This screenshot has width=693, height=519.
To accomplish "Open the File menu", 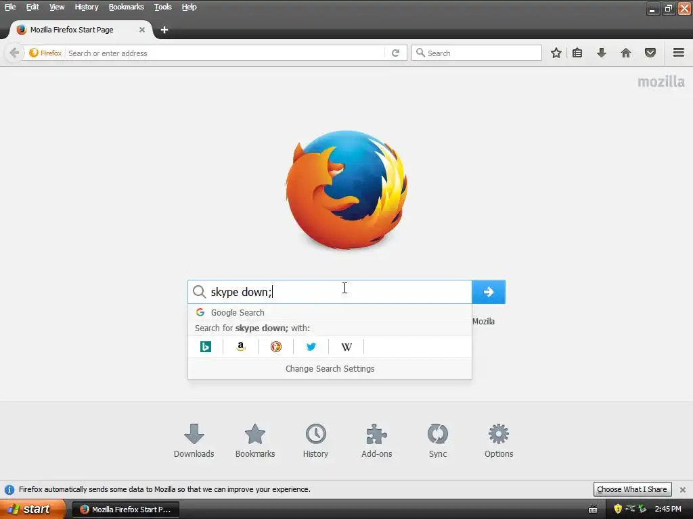I will click(x=10, y=7).
